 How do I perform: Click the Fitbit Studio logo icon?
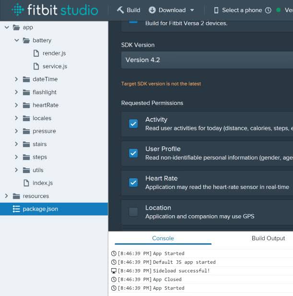18,10
